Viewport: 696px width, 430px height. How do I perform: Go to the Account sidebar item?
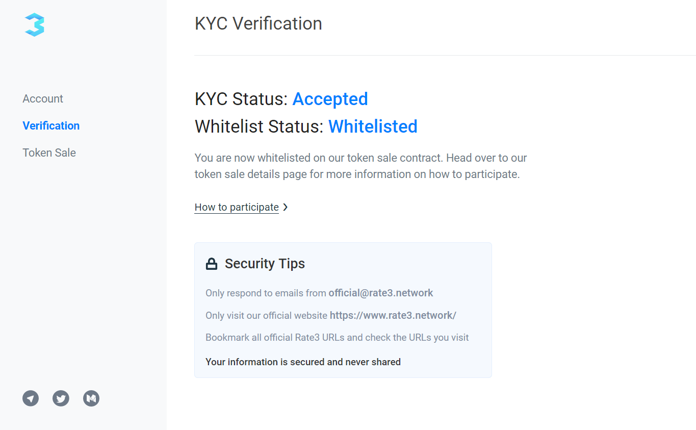(x=43, y=98)
